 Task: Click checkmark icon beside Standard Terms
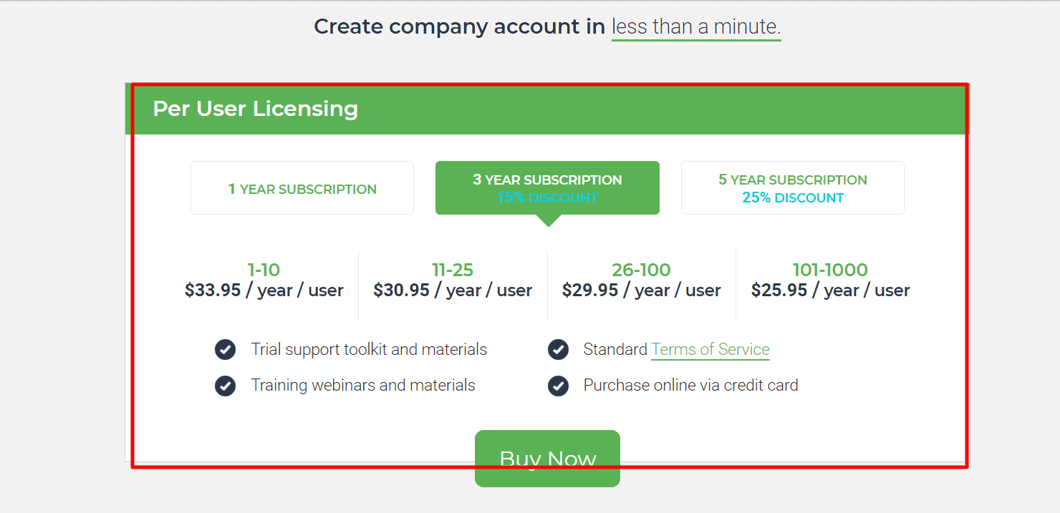click(558, 350)
